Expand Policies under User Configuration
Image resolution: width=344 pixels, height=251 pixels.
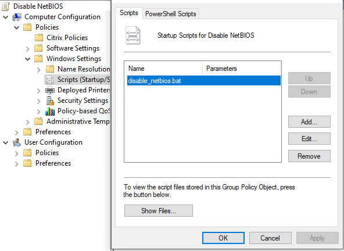[x=17, y=153]
